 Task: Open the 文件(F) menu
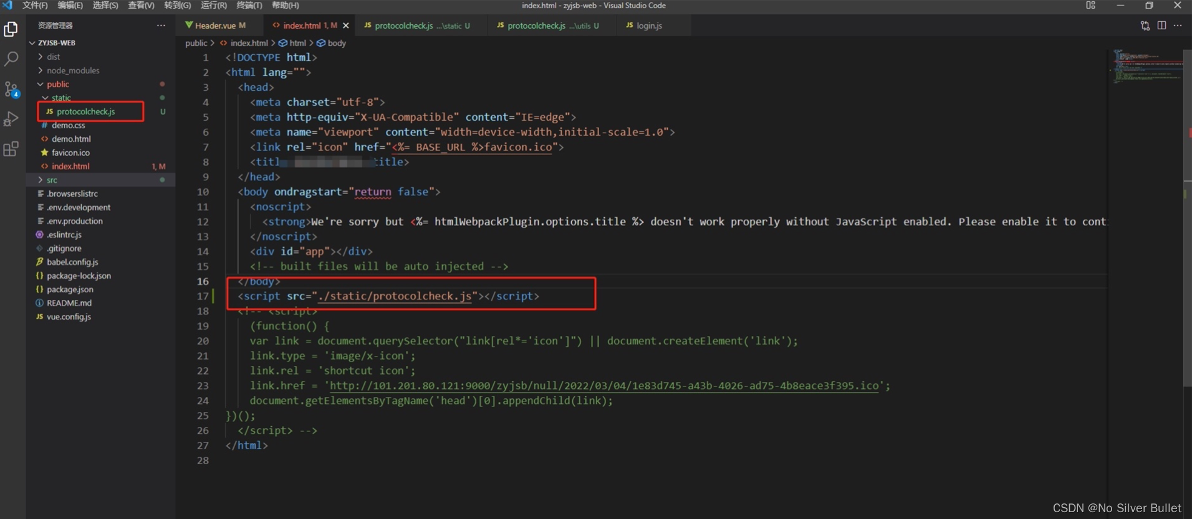tap(35, 5)
